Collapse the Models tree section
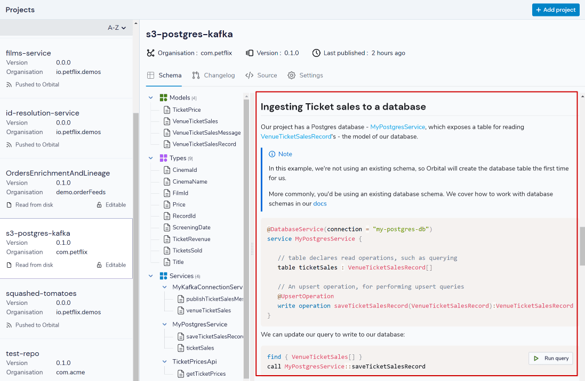The image size is (585, 381). [151, 97]
